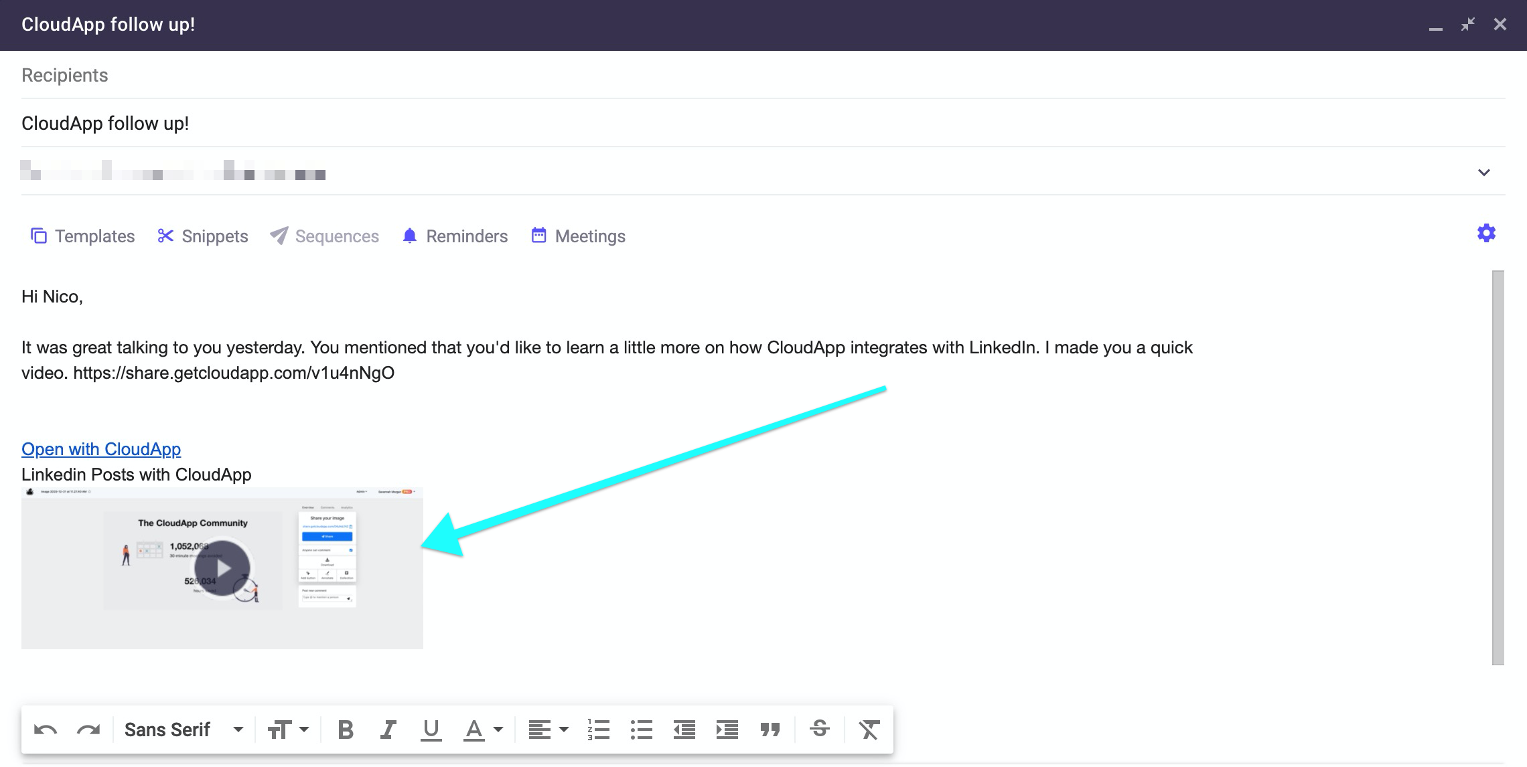Open Meetings via the calendar icon
Screen dimensions: 1527x767
click(x=538, y=235)
